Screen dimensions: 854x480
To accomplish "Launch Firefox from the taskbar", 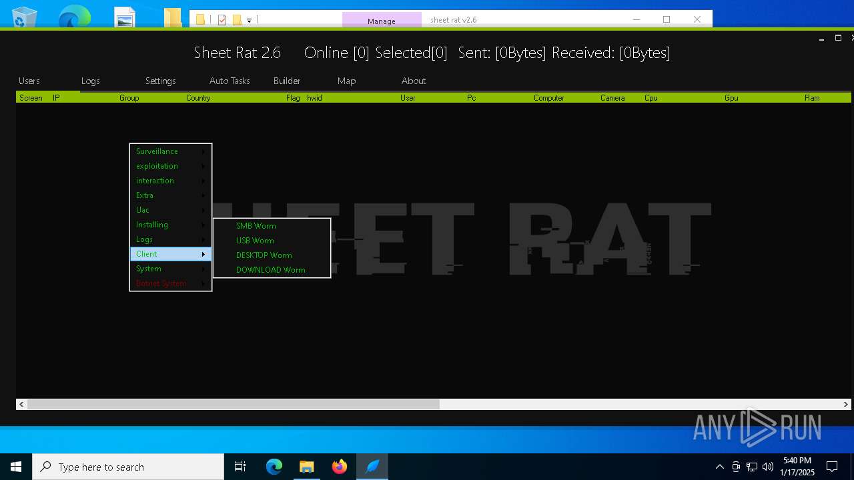I will point(340,467).
